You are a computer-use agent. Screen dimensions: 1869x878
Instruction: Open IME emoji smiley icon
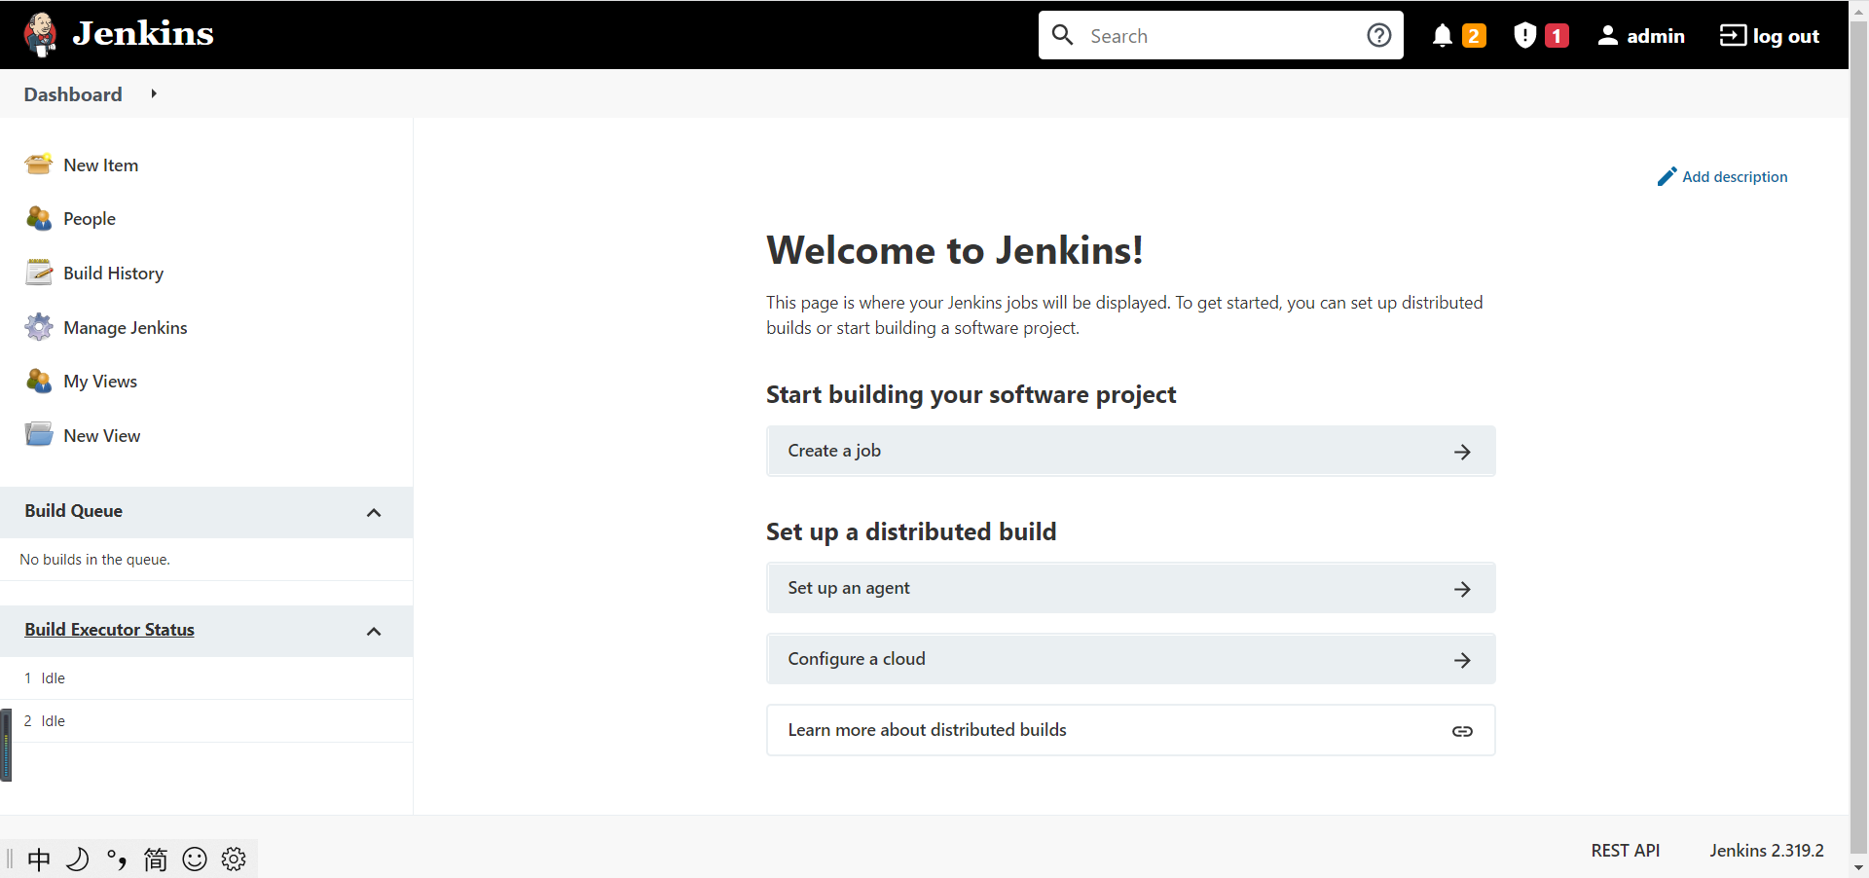tap(195, 859)
